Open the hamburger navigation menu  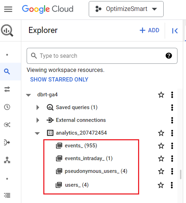point(8,9)
